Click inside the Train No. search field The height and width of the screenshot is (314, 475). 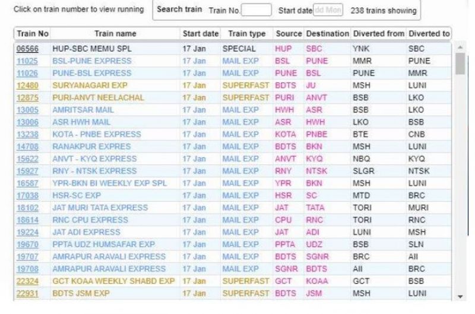(x=256, y=11)
